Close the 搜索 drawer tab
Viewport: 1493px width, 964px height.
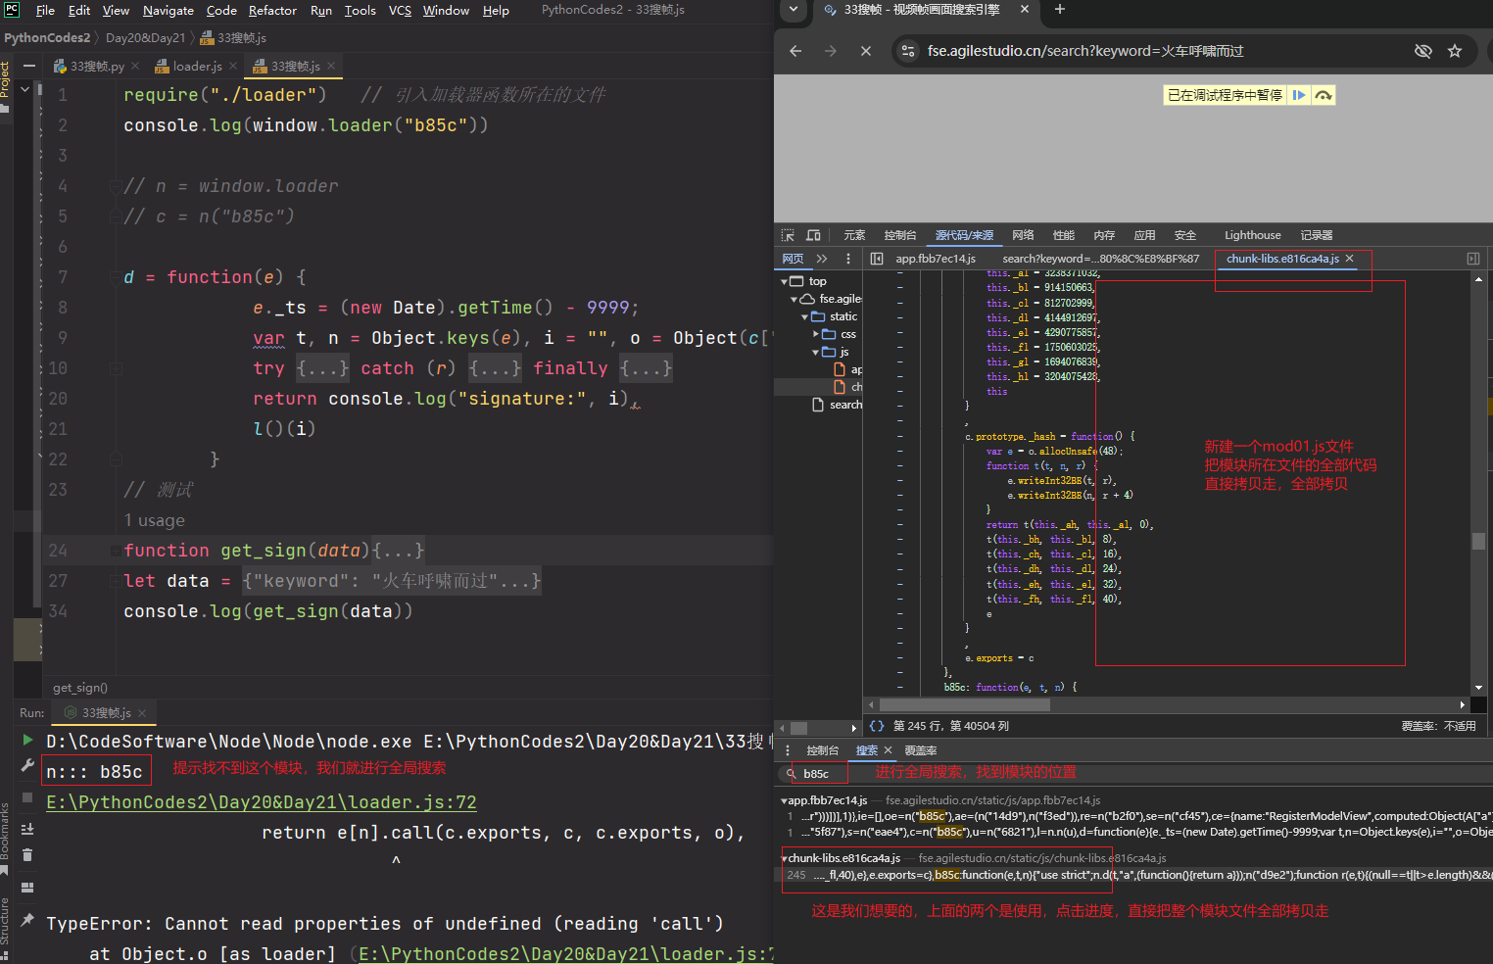click(x=889, y=750)
